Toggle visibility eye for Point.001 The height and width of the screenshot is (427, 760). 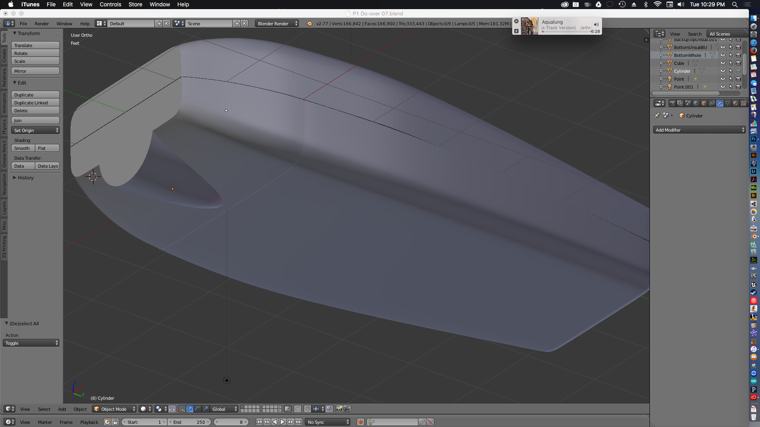722,87
